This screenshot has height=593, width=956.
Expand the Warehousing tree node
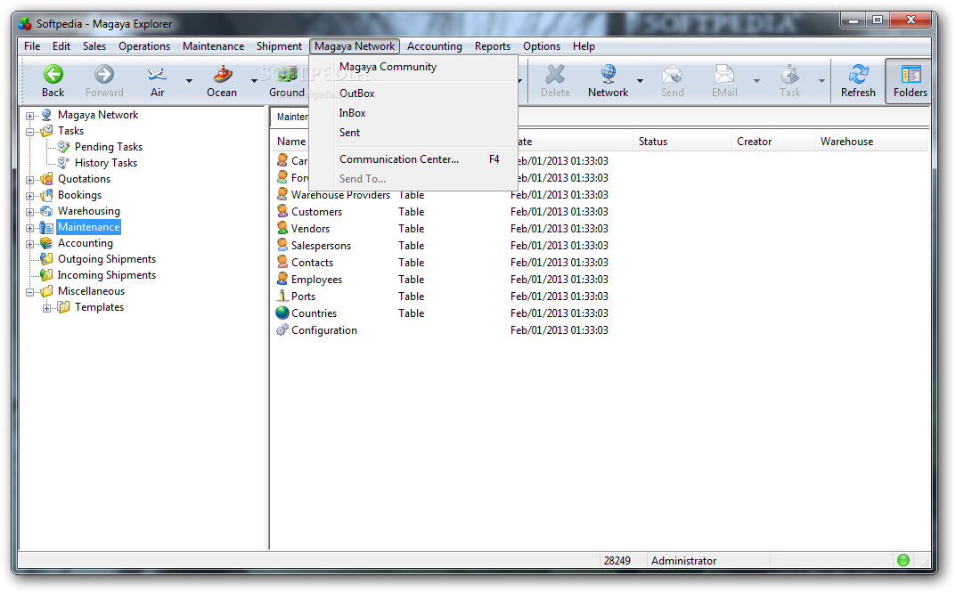[x=30, y=212]
